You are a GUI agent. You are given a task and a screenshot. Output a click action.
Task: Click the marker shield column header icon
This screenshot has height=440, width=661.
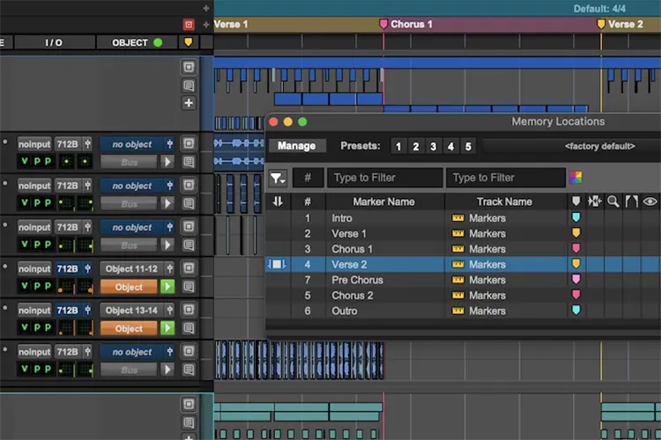pos(576,202)
